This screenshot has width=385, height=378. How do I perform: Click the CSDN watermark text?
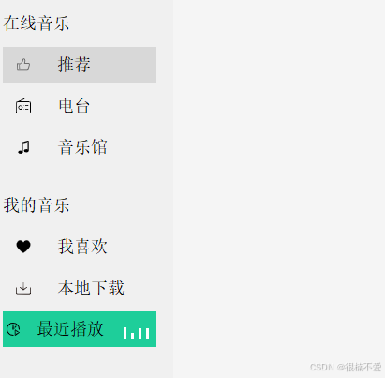pyautogui.click(x=322, y=367)
